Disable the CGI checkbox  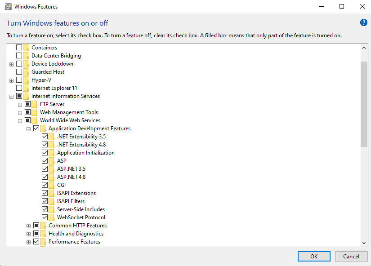coord(45,185)
